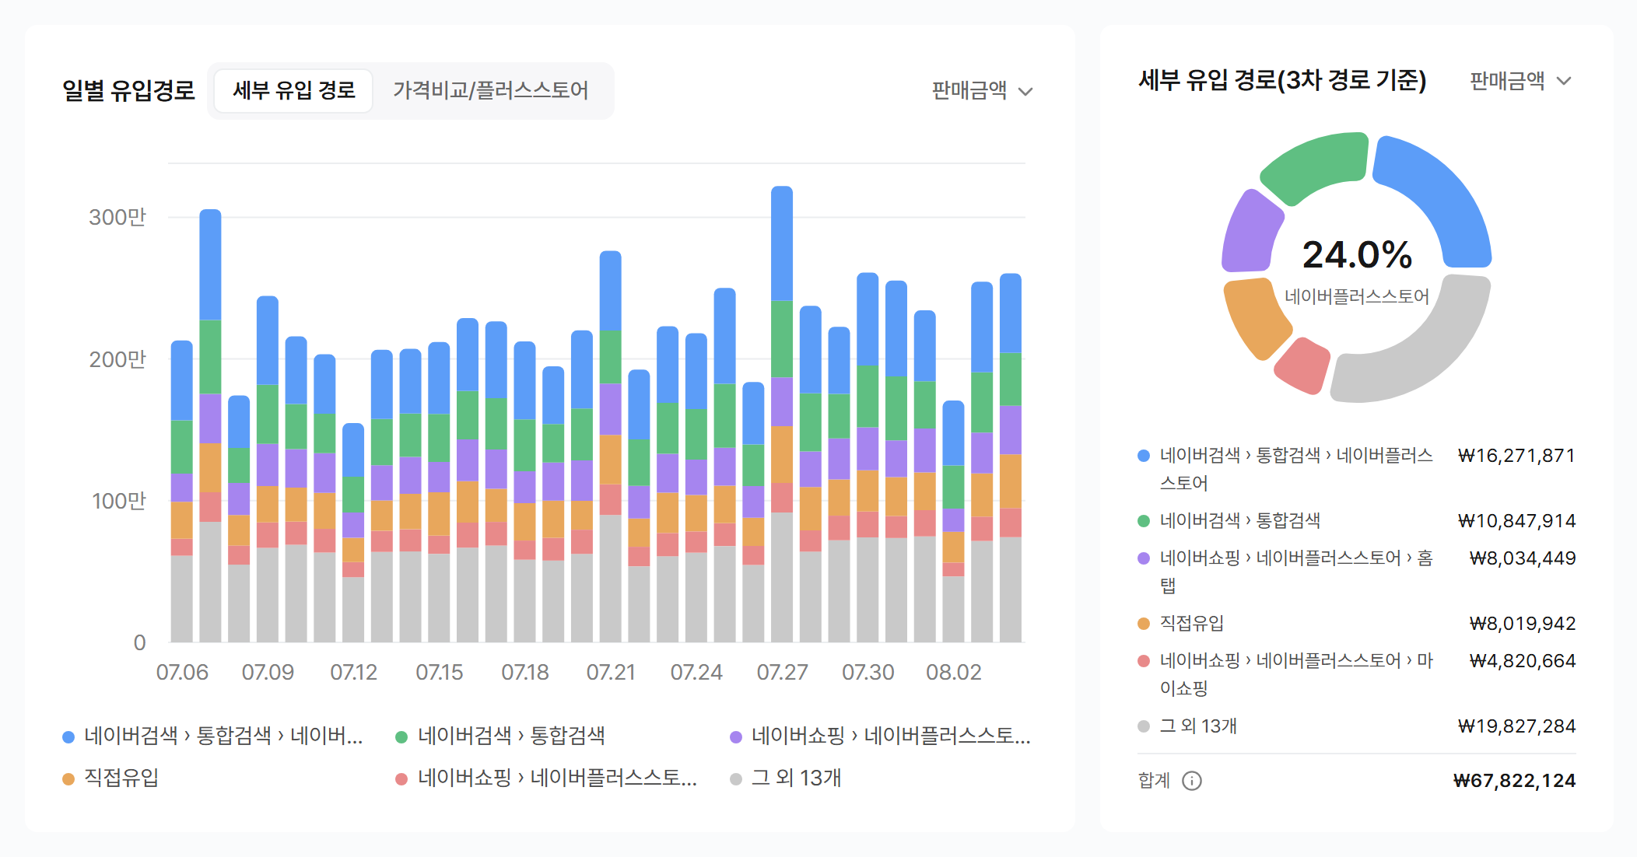The height and width of the screenshot is (857, 1637).
Task: Click 직접유입 row in donut list
Action: click(1356, 624)
